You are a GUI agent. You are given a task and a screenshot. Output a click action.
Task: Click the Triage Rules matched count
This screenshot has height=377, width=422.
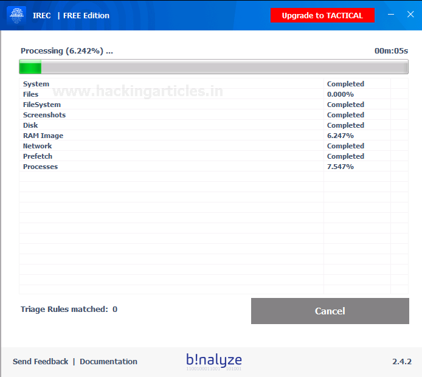pos(69,309)
